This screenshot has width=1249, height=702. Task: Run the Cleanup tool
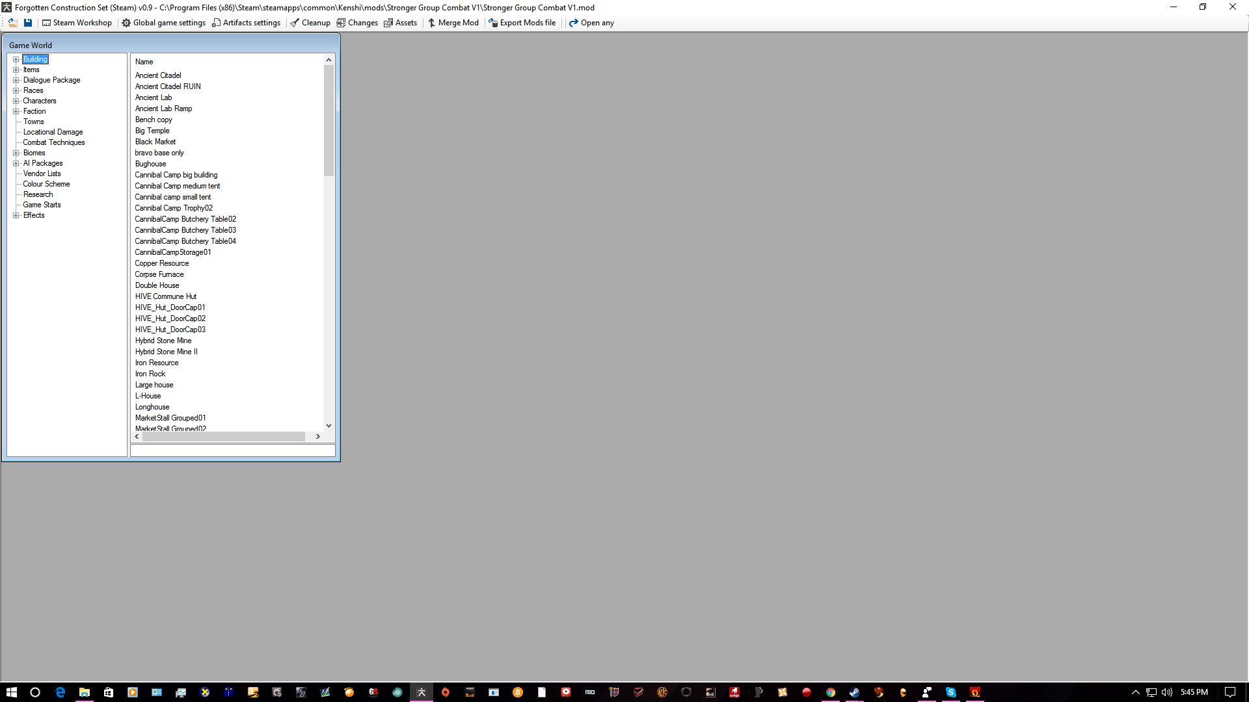(310, 23)
